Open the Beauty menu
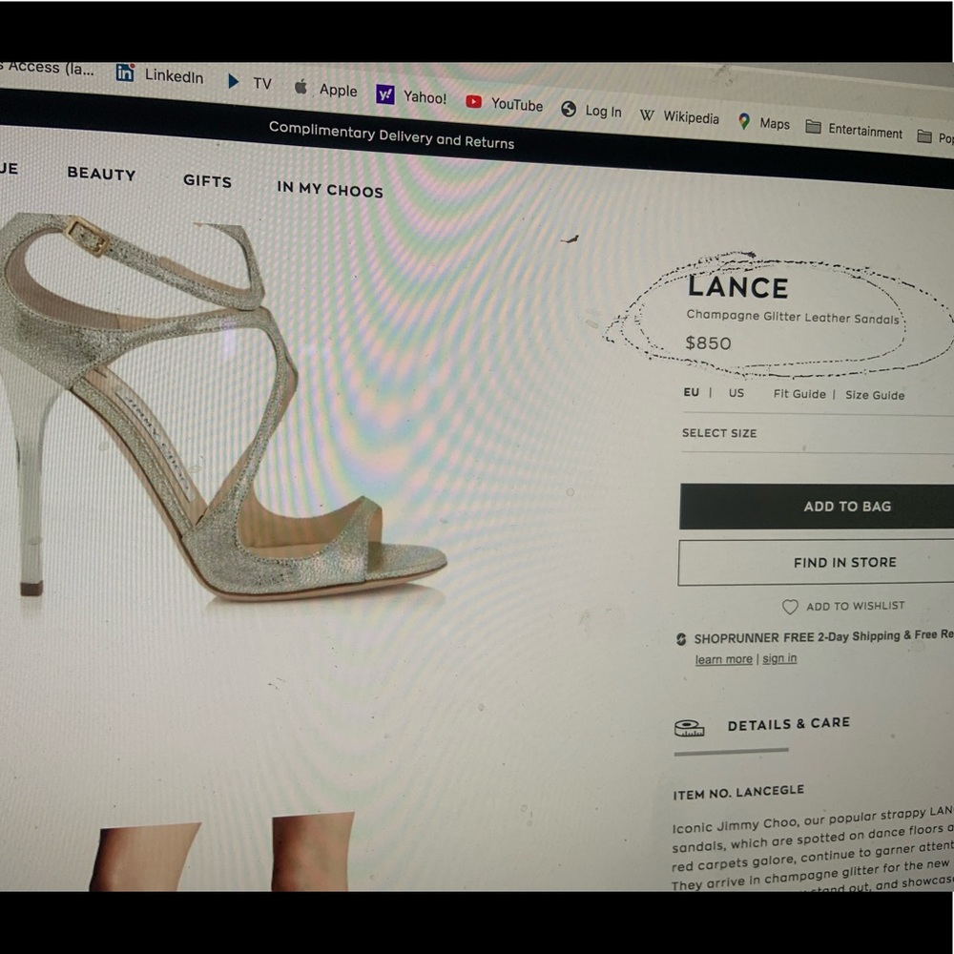The height and width of the screenshot is (954, 954). (x=102, y=174)
